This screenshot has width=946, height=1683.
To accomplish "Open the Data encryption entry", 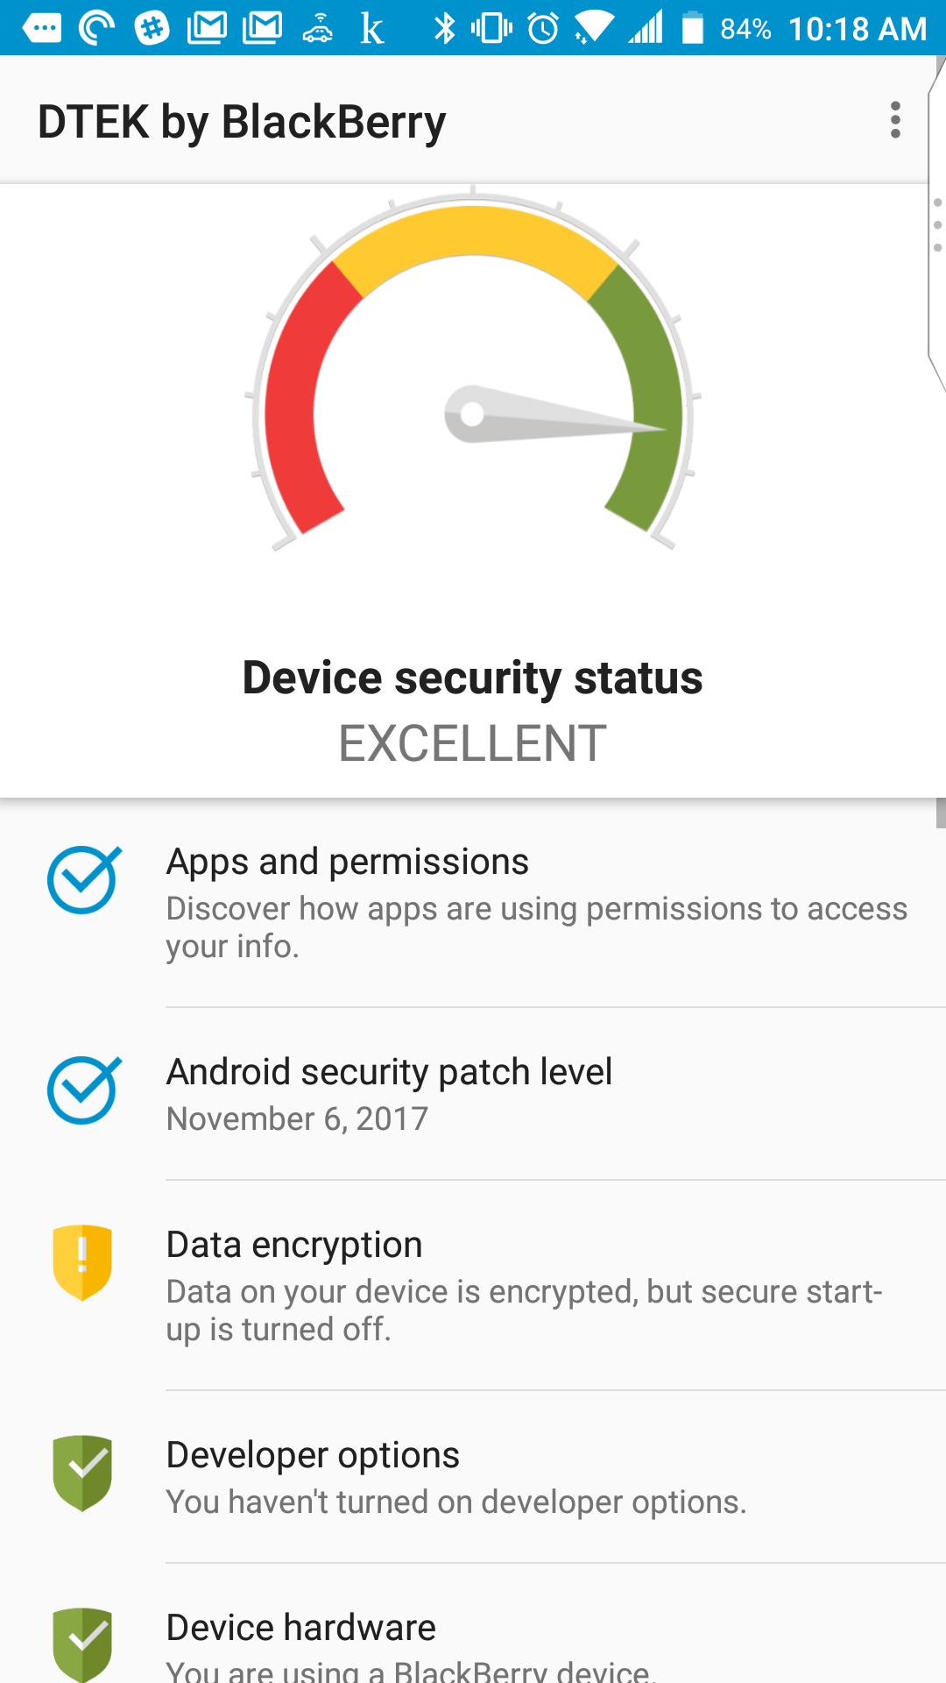I will (473, 1285).
